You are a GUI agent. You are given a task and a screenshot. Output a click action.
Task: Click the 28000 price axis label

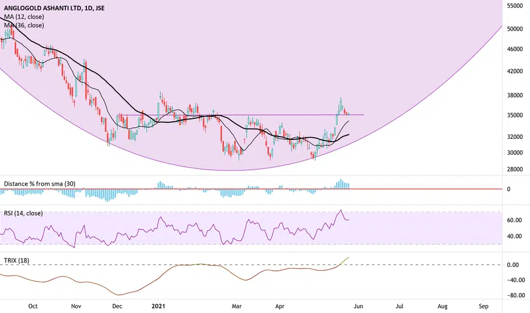515,169
